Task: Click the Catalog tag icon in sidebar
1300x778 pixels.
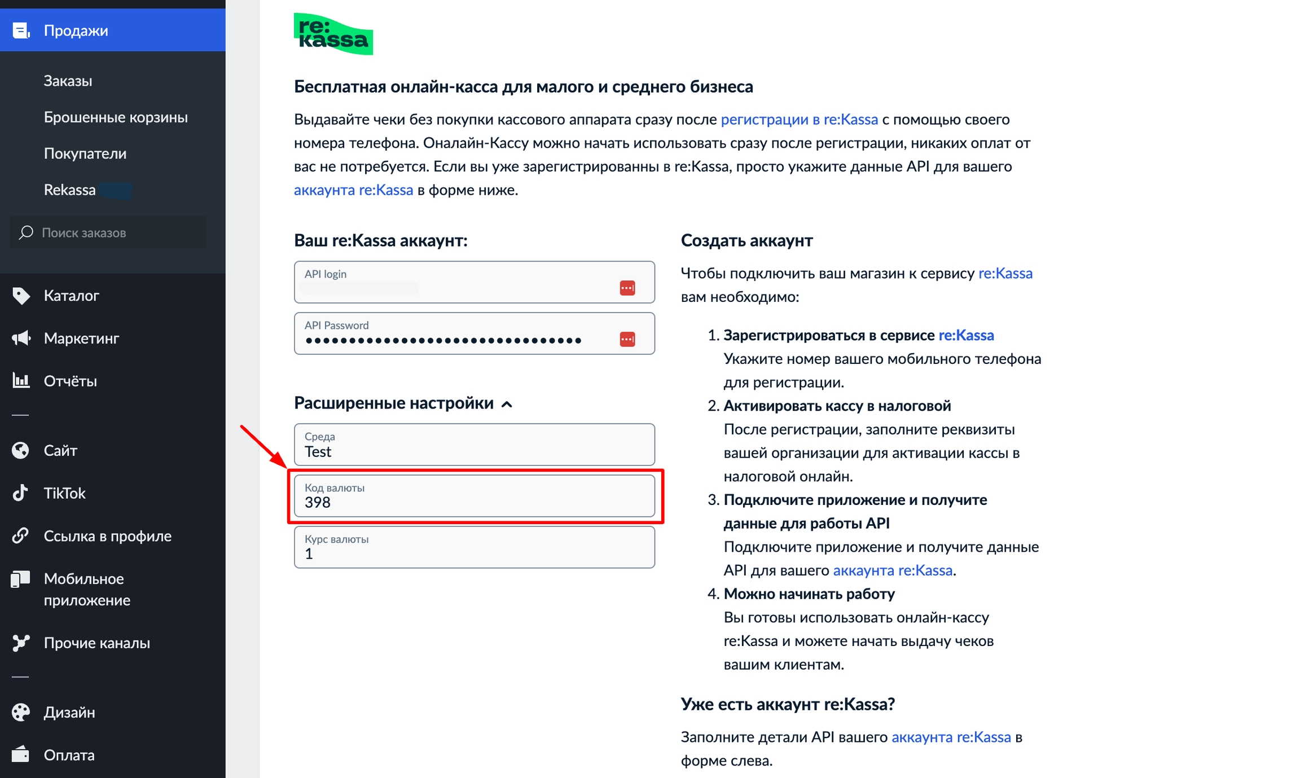Action: click(x=21, y=296)
